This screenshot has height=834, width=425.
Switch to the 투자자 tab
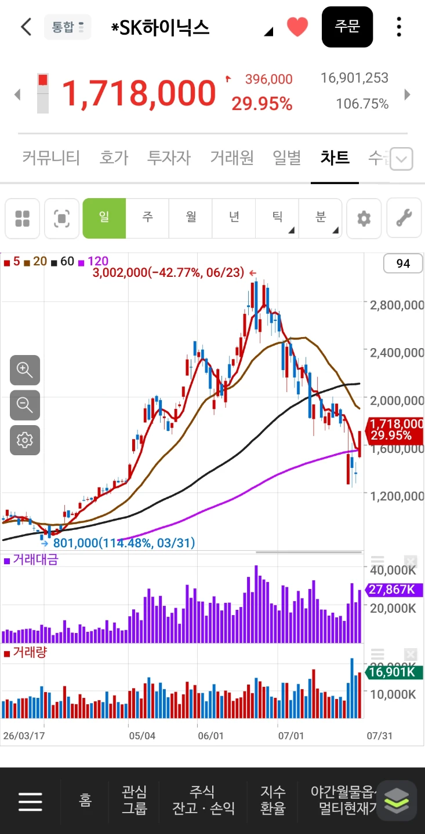pos(169,158)
